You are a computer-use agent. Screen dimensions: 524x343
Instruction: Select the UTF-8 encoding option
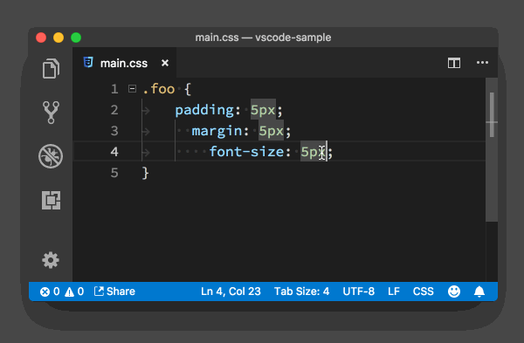pos(358,292)
